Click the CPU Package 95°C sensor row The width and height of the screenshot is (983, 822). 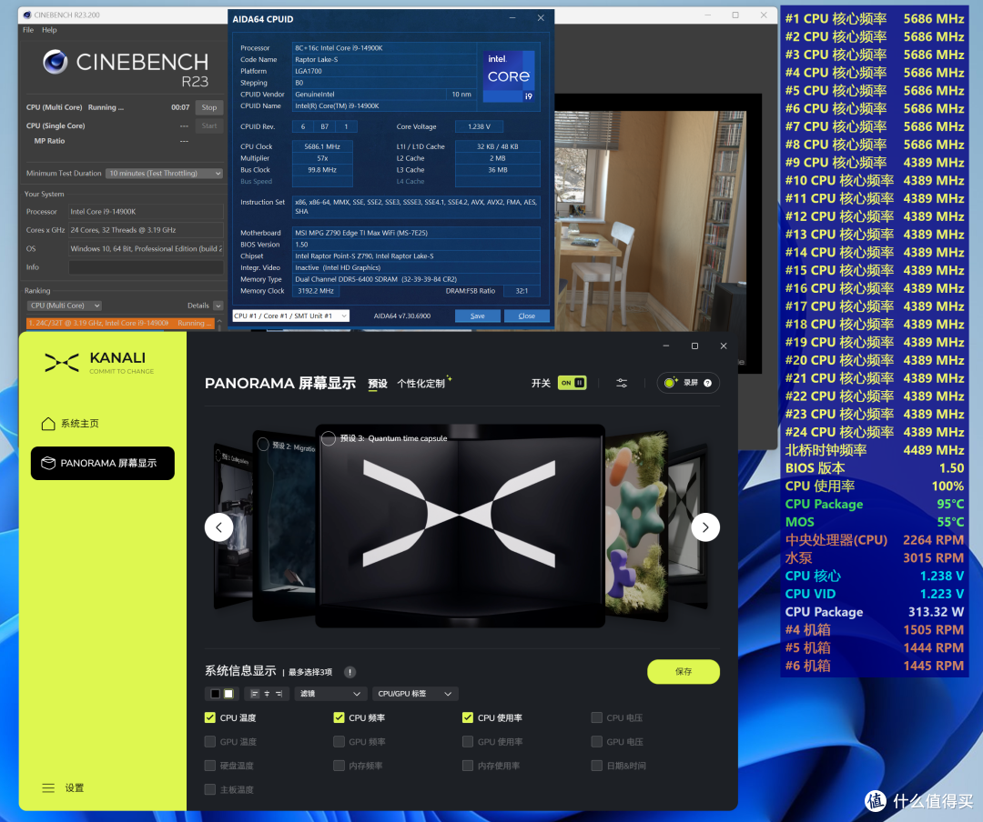pyautogui.click(x=875, y=505)
